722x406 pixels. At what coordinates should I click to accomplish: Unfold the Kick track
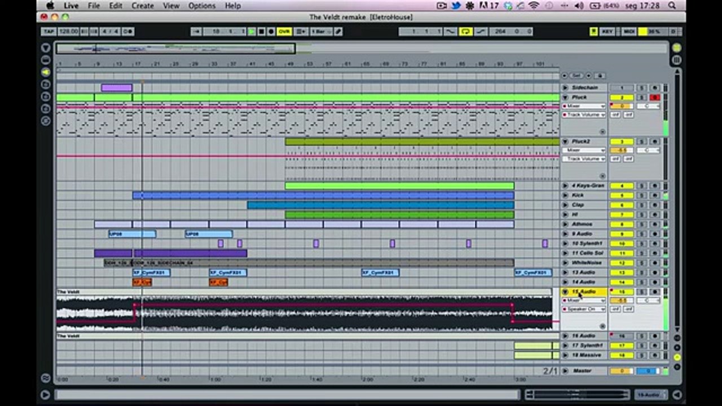click(x=565, y=195)
